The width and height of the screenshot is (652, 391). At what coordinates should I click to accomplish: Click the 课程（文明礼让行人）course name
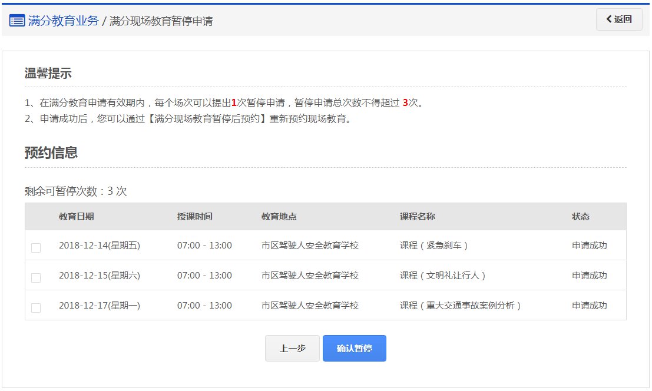pyautogui.click(x=443, y=276)
